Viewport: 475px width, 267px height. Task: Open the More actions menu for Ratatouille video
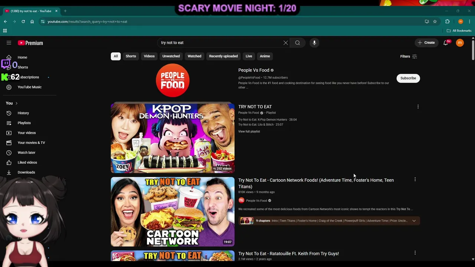coord(415,253)
